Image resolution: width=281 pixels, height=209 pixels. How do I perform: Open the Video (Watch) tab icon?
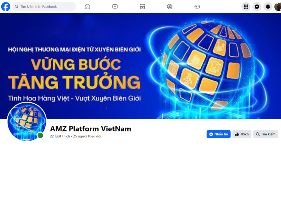coord(115,7)
